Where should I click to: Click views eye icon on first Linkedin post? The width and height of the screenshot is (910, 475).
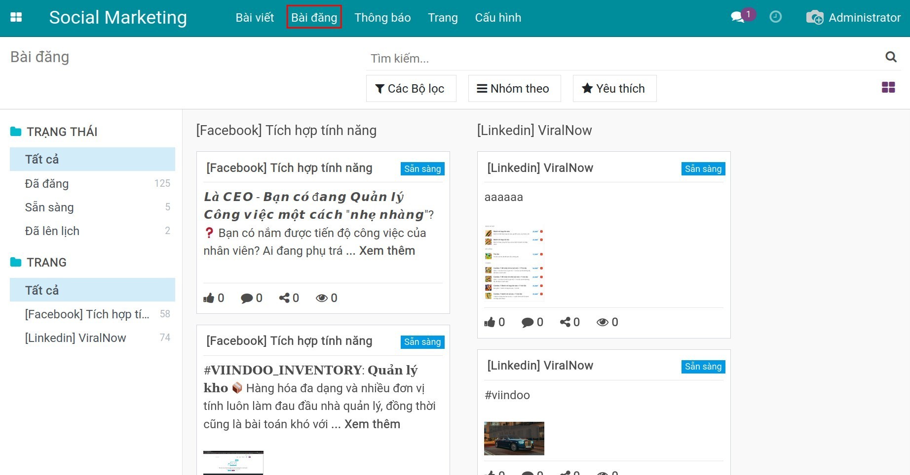pos(602,322)
